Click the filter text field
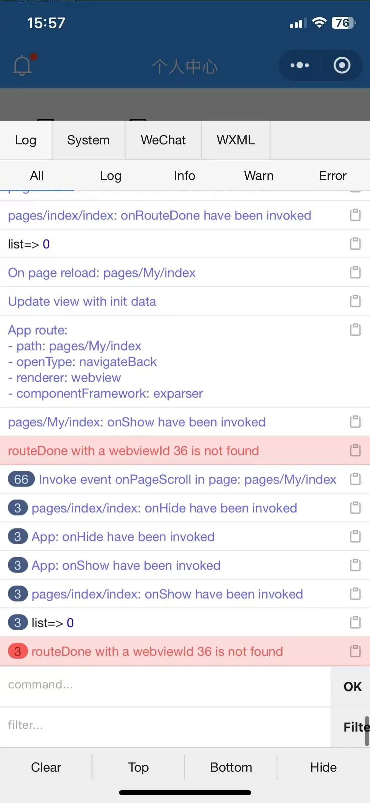 (x=165, y=725)
